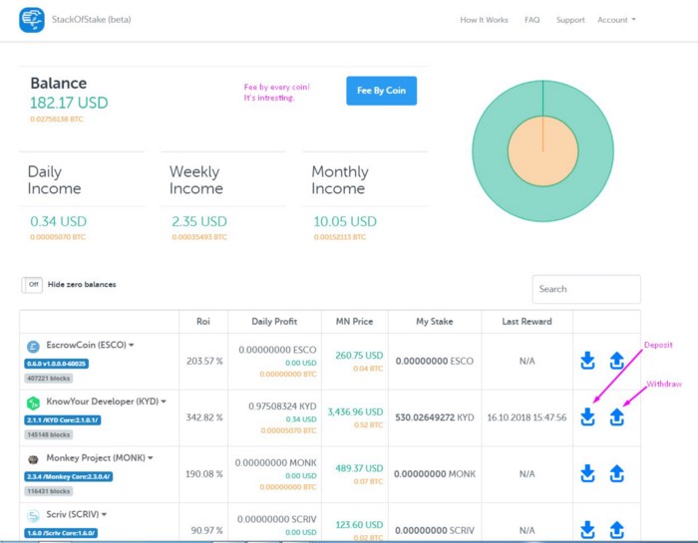Click the orange inner circle of chart
Image resolution: width=698 pixels, height=543 pixels.
coord(543,151)
